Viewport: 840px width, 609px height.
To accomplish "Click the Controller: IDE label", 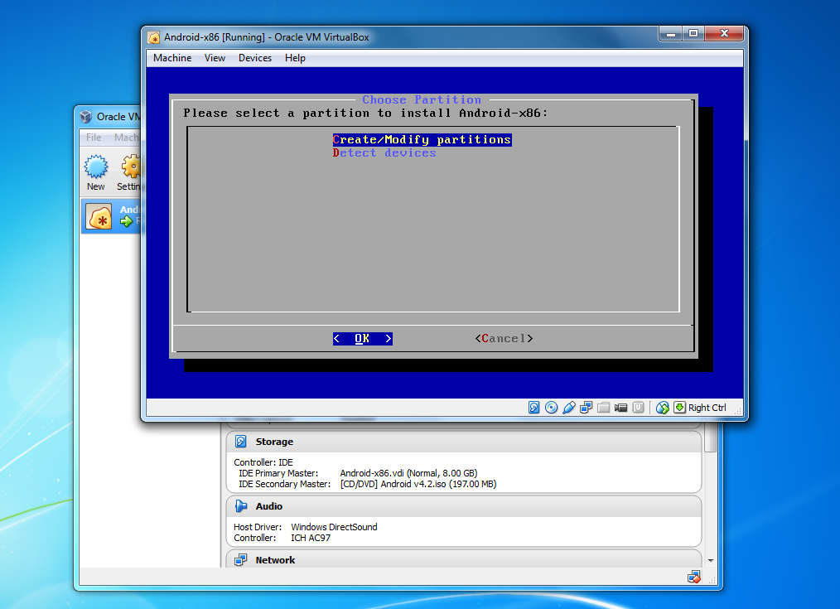I will coord(263,462).
